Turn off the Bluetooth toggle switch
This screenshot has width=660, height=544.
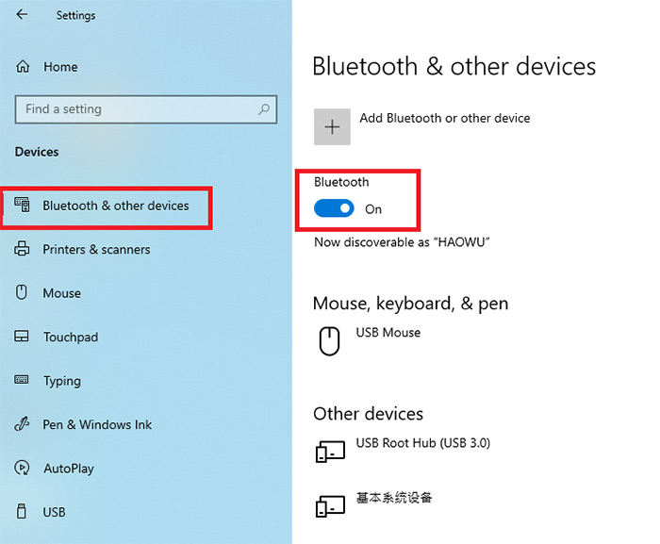(334, 208)
